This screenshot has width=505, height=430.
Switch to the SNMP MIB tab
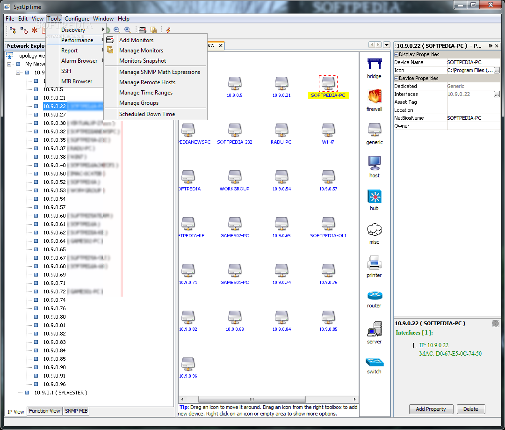coord(76,411)
